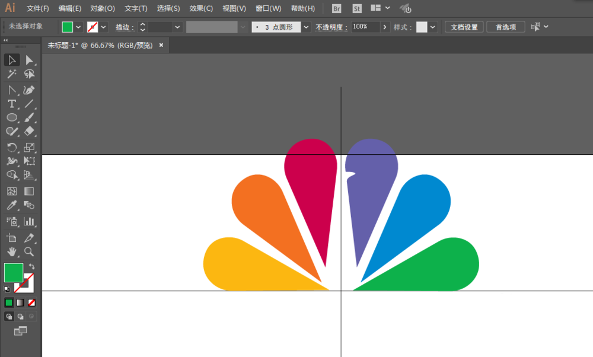Open Adobe Stock via St icon
The width and height of the screenshot is (593, 357).
pos(356,8)
